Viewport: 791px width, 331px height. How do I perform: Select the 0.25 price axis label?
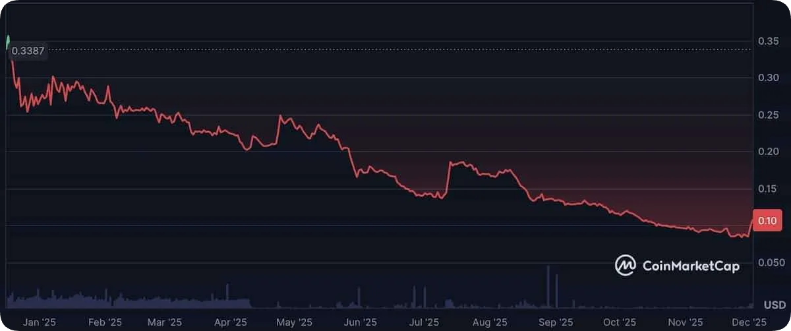click(767, 115)
